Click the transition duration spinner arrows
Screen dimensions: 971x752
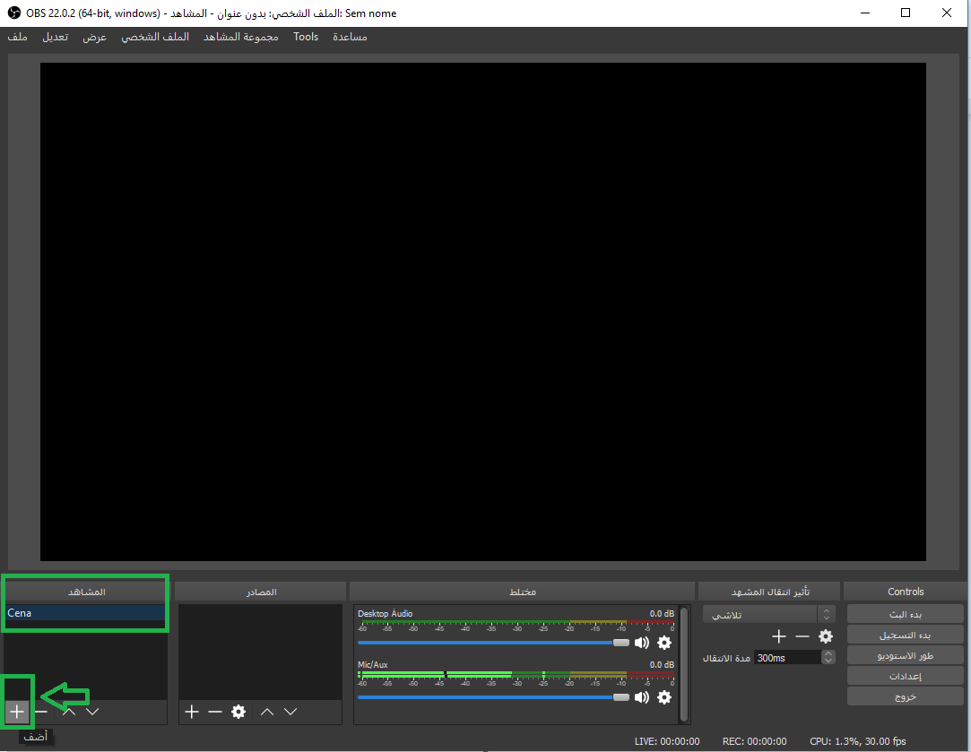(x=828, y=657)
